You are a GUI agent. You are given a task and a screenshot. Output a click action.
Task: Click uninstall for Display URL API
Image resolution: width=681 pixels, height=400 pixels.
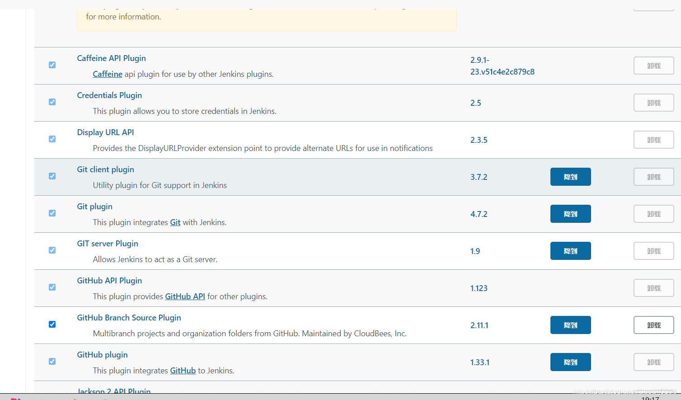pos(654,140)
